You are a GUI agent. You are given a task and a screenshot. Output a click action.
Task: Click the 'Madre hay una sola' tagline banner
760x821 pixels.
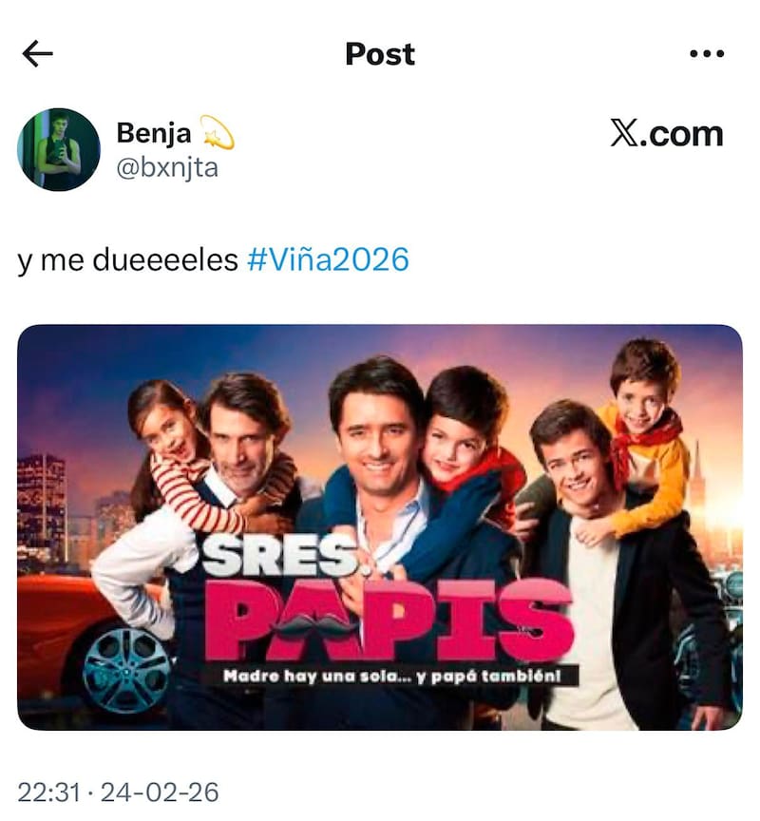[392, 676]
